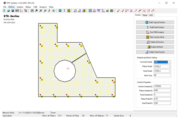
Task: Click the vertical red dots up-arrow rebar icon
Action: pyautogui.click(x=149, y=11)
